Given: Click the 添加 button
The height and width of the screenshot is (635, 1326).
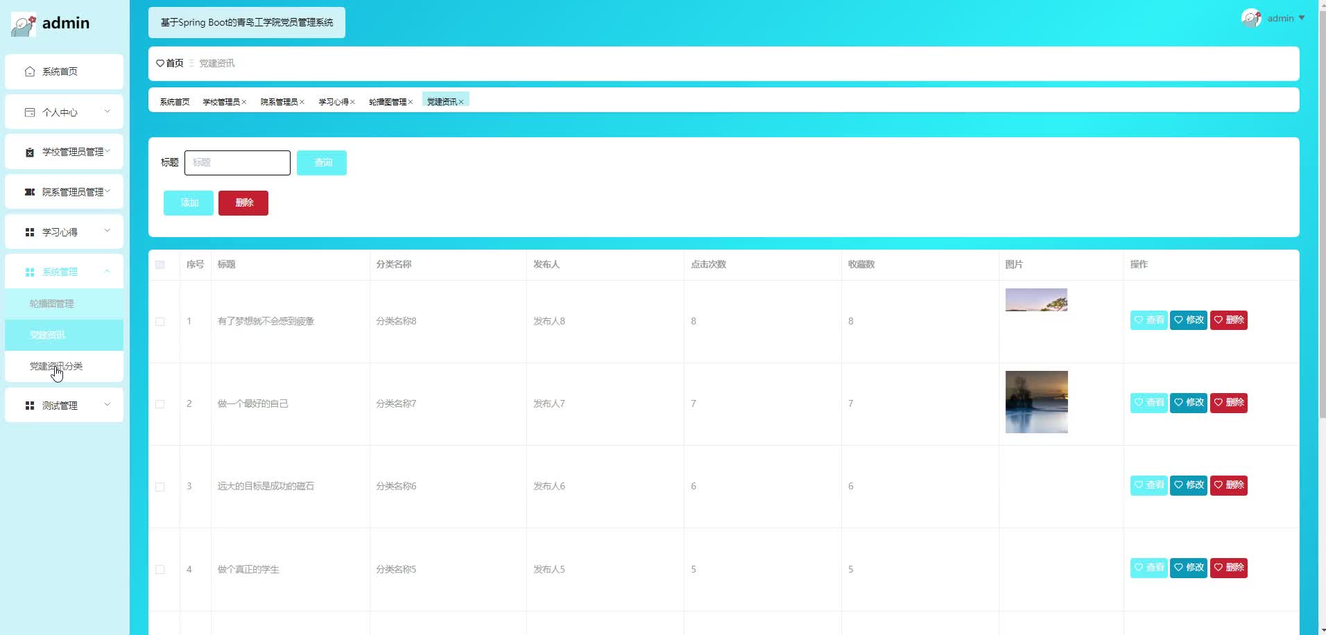Looking at the screenshot, I should pos(189,203).
